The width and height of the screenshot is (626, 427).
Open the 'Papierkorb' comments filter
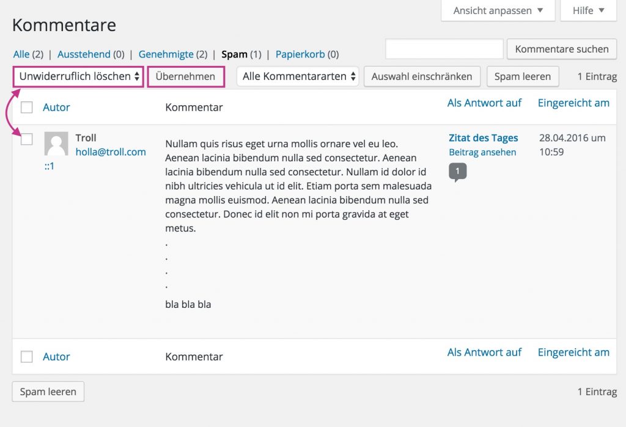(x=300, y=54)
